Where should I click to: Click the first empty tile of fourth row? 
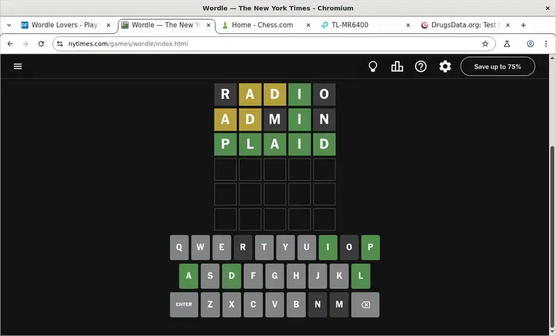click(225, 169)
